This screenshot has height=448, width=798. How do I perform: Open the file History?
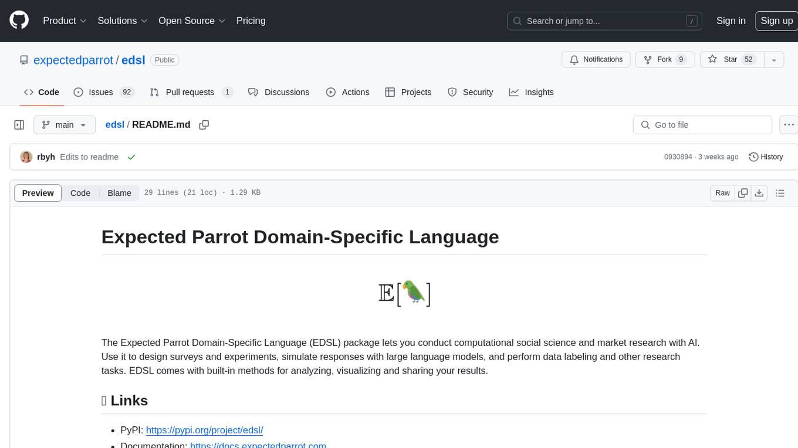[766, 157]
